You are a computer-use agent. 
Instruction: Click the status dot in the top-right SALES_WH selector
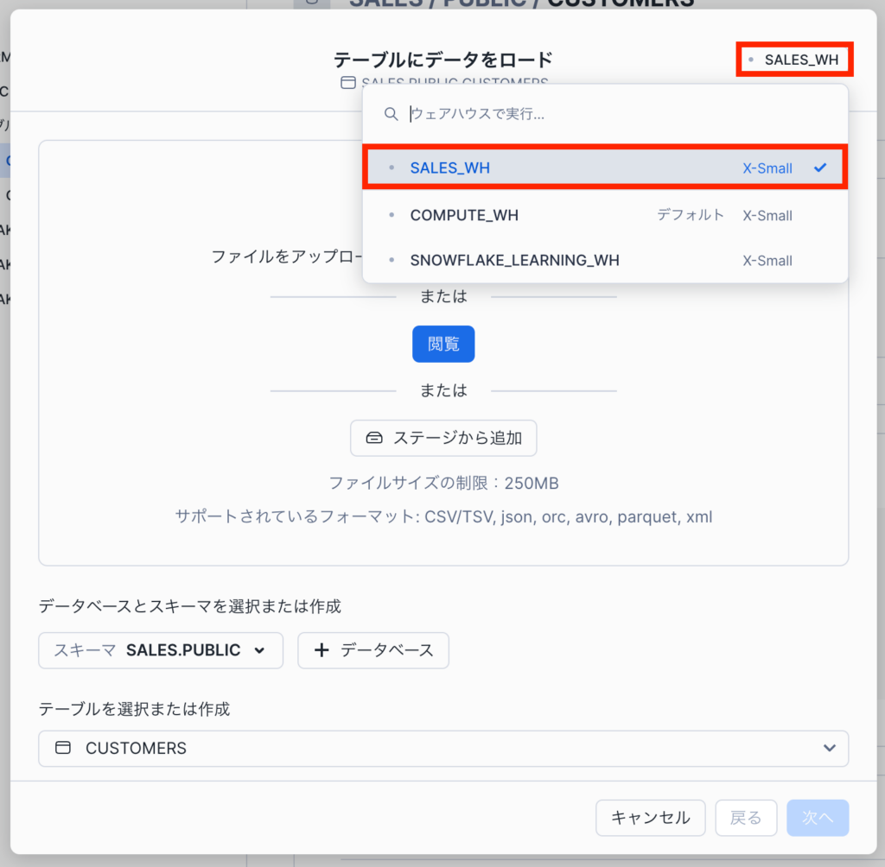751,60
